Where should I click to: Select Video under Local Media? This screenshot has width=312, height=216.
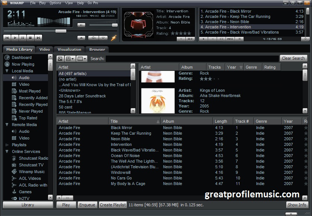pos(24,84)
